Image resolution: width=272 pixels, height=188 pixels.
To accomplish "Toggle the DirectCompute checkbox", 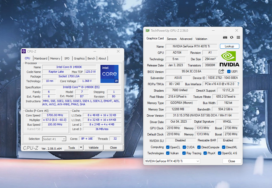I will tap(199, 147).
